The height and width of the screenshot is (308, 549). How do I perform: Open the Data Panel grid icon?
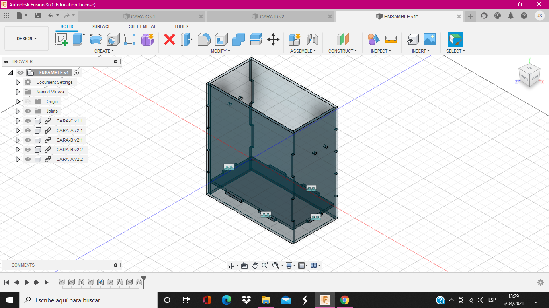point(6,16)
